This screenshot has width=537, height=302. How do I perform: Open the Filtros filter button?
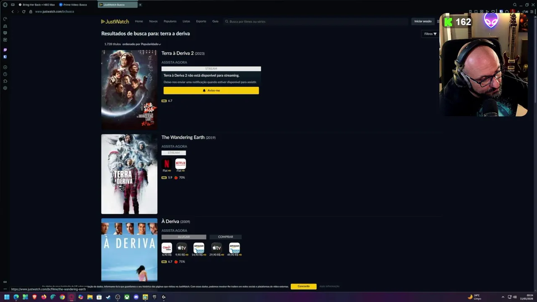click(430, 34)
